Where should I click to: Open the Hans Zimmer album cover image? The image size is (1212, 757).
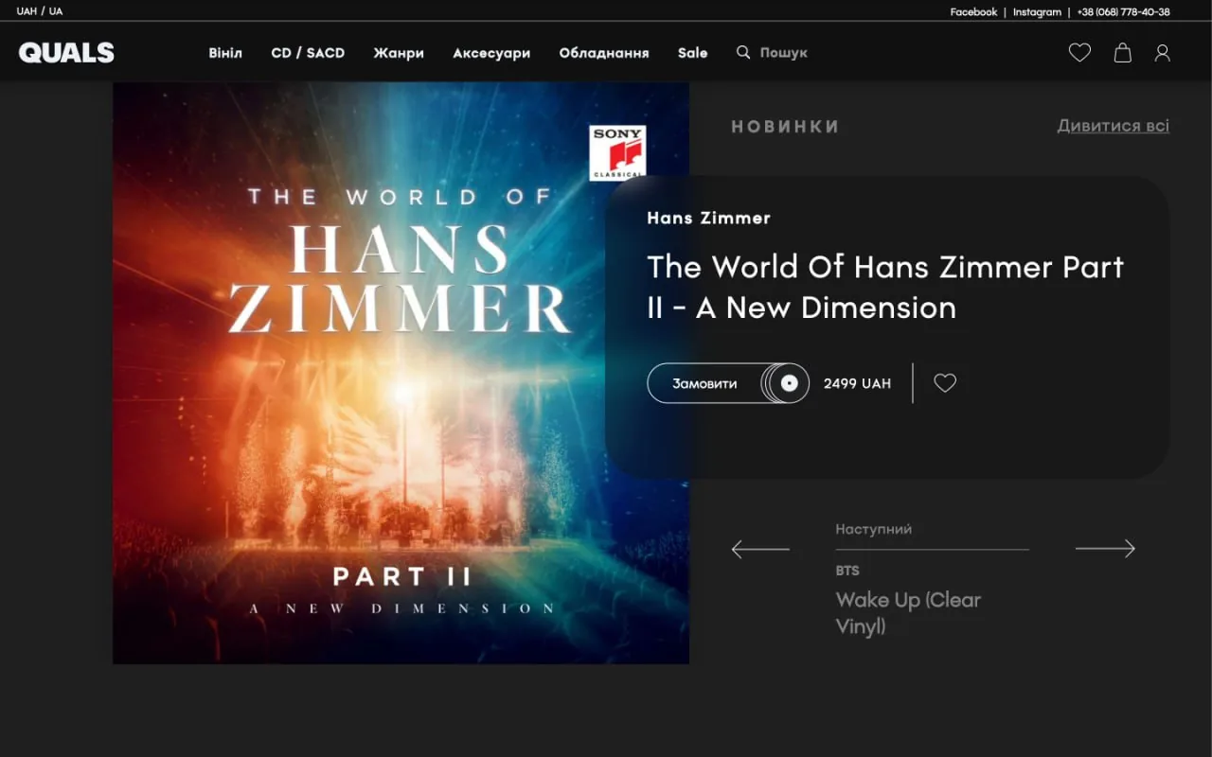401,373
